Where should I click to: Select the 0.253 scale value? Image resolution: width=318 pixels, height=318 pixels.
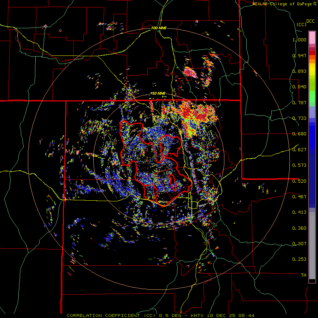click(299, 259)
